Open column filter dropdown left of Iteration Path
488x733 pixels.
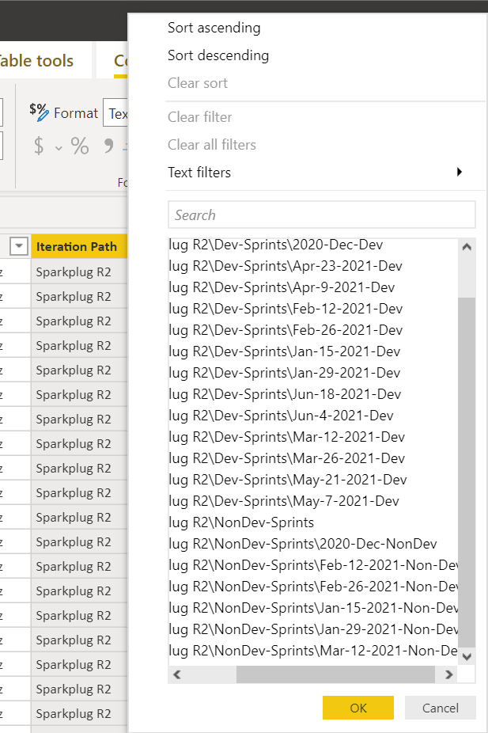click(19, 246)
